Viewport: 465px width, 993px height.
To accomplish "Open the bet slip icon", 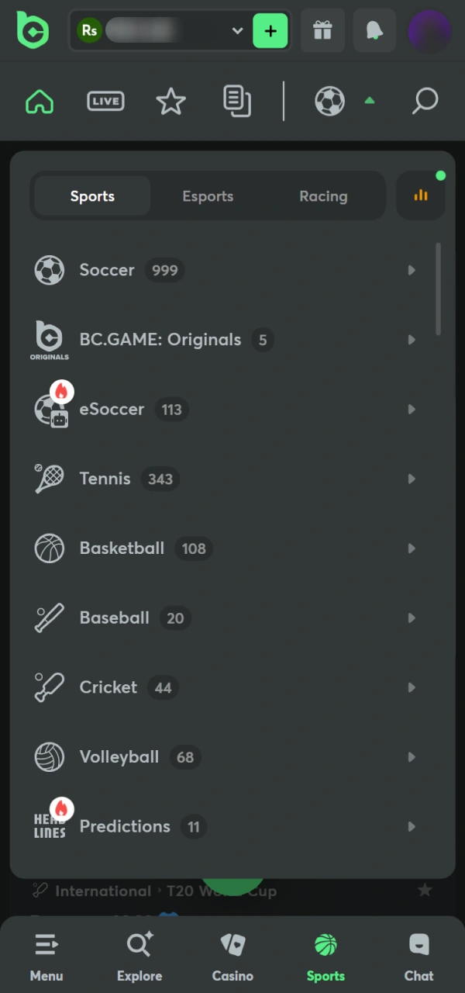I will [x=237, y=102].
